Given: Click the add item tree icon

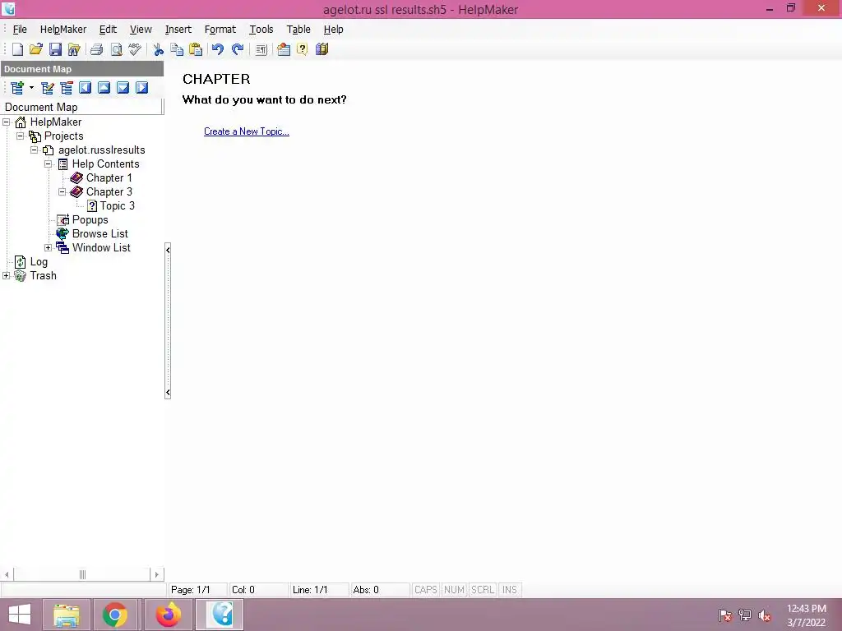Looking at the screenshot, I should pyautogui.click(x=17, y=87).
